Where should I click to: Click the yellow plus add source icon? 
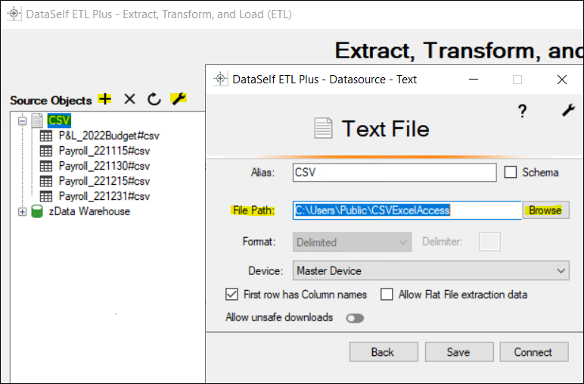[x=105, y=99]
